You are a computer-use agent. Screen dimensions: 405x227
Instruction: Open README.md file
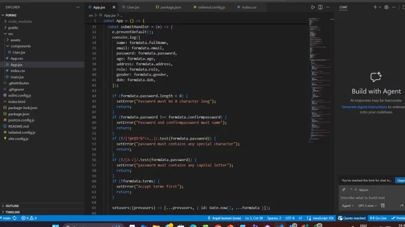(x=18, y=126)
